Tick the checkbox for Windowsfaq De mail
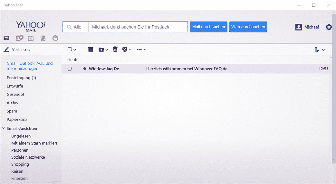 click(x=70, y=69)
